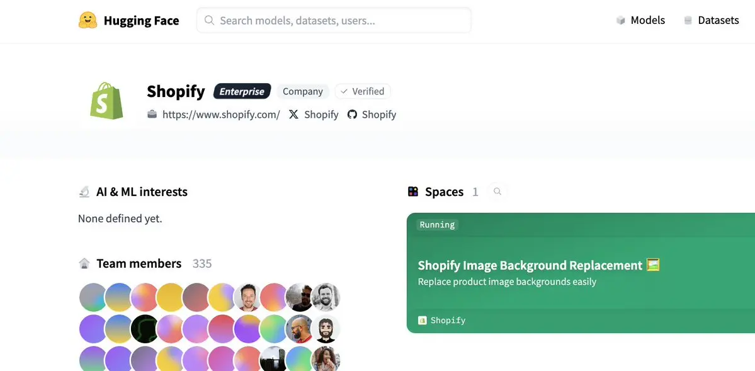Click the microscope icon by AI & ML interests
The height and width of the screenshot is (371, 755).
click(84, 191)
